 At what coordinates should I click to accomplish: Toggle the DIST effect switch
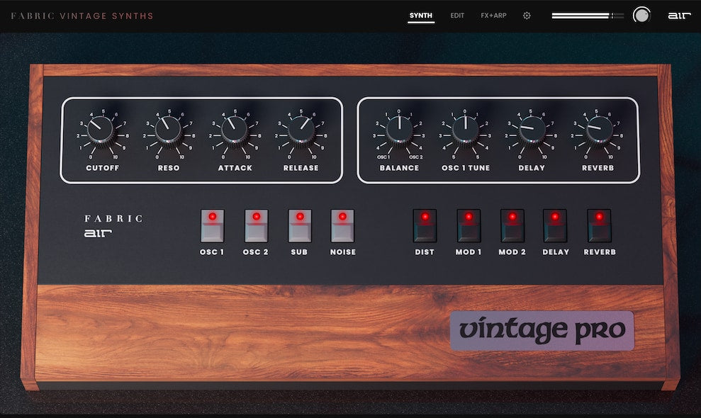tap(424, 227)
